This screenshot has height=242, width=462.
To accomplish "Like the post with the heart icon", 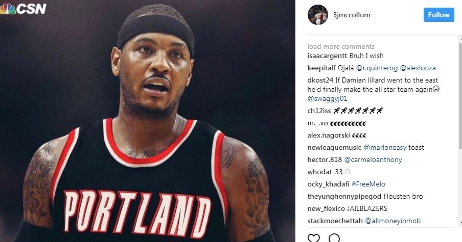I will 313,238.
